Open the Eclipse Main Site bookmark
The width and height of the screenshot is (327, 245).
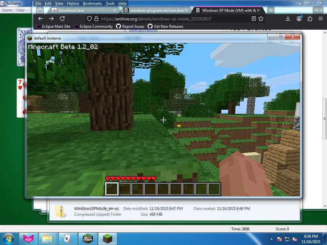[x=53, y=26]
